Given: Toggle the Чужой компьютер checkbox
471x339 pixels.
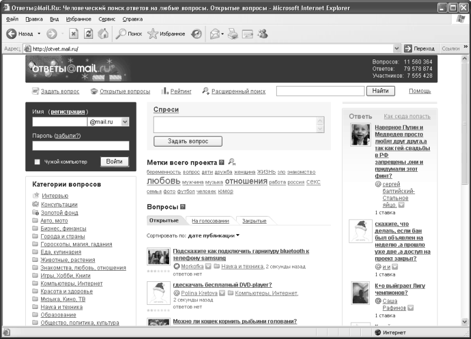Looking at the screenshot, I should (37, 162).
